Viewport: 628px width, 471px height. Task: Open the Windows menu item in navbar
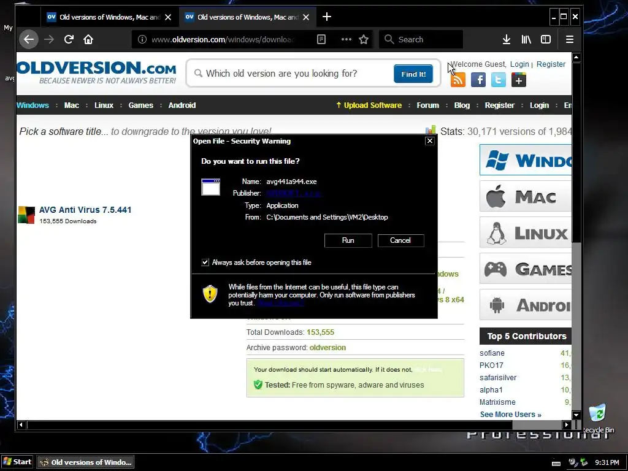click(x=33, y=105)
